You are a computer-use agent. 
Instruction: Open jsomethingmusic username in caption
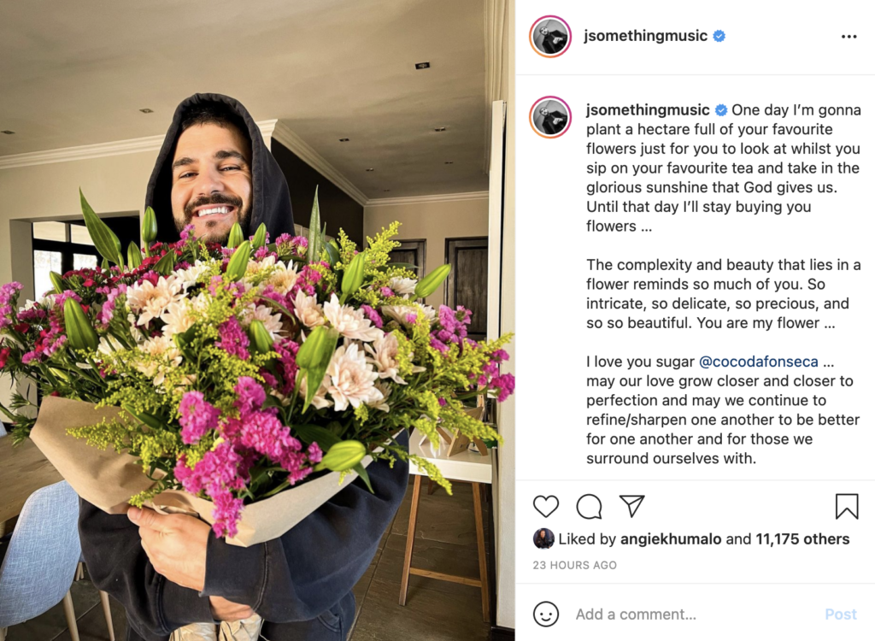tap(648, 110)
